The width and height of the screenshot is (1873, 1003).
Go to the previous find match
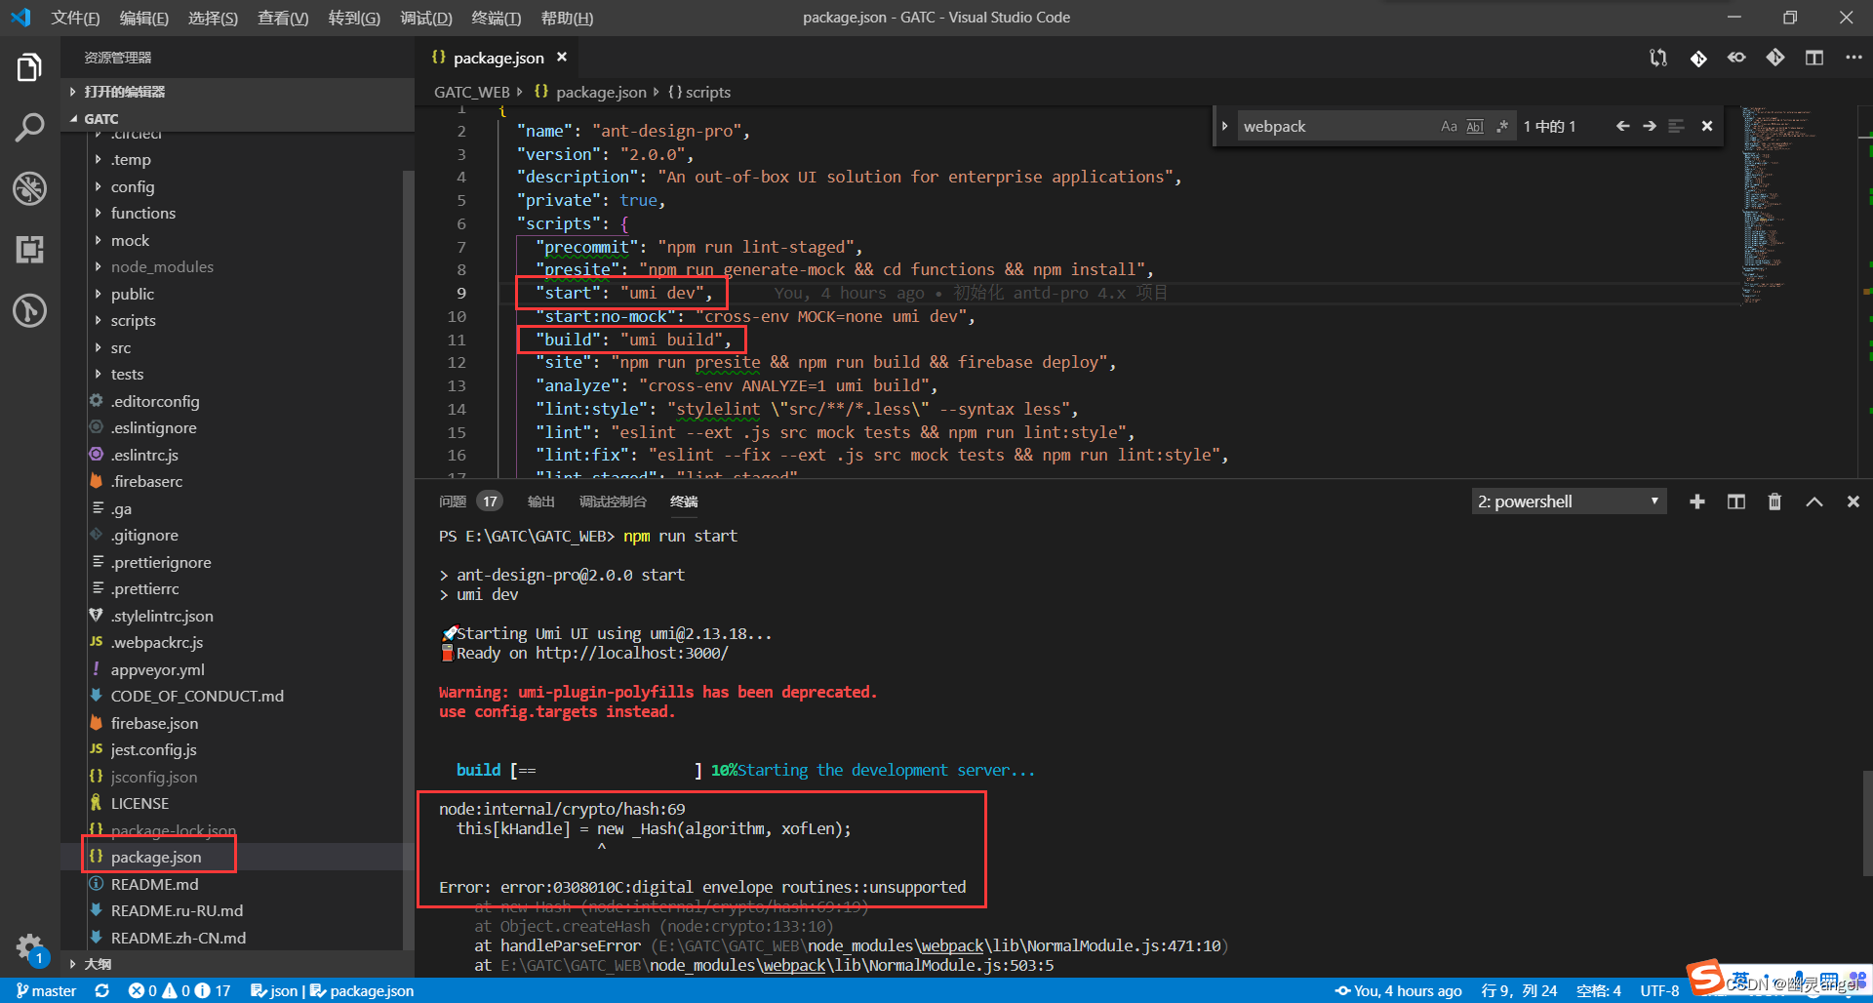coord(1622,126)
